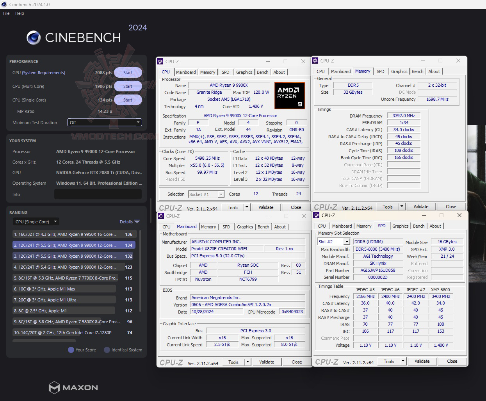The height and width of the screenshot is (401, 486).
Task: Click the ranking list vertical scrollbar
Action: pos(140,271)
